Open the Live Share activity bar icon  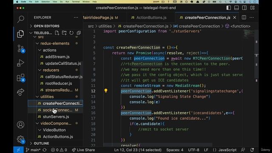[20, 92]
